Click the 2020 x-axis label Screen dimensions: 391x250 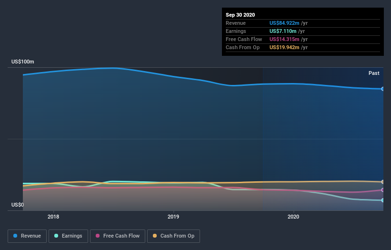(x=293, y=217)
